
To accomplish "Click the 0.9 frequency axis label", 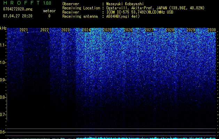I will (x=3, y=80).
